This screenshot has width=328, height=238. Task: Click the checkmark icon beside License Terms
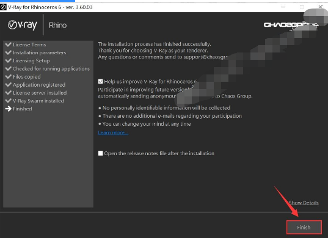pyautogui.click(x=8, y=45)
